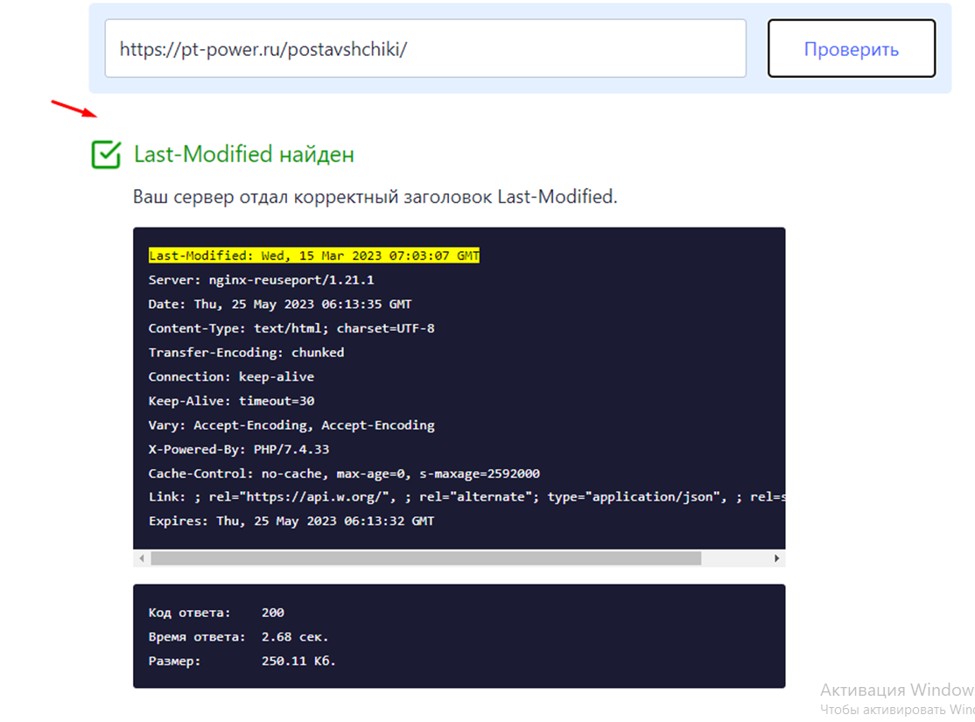Image resolution: width=975 pixels, height=722 pixels.
Task: Select the highlighted Last-Modified header line
Action: [314, 256]
